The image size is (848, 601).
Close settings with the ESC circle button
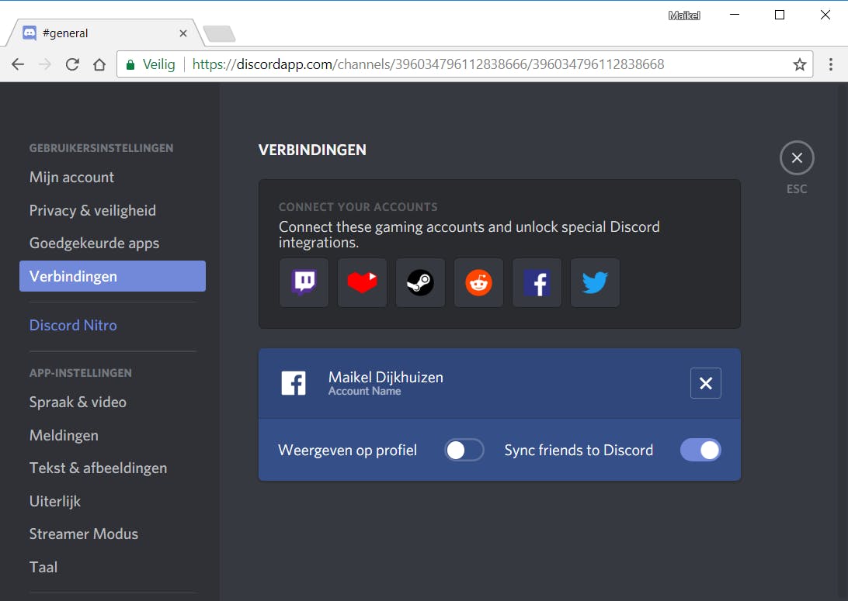797,157
